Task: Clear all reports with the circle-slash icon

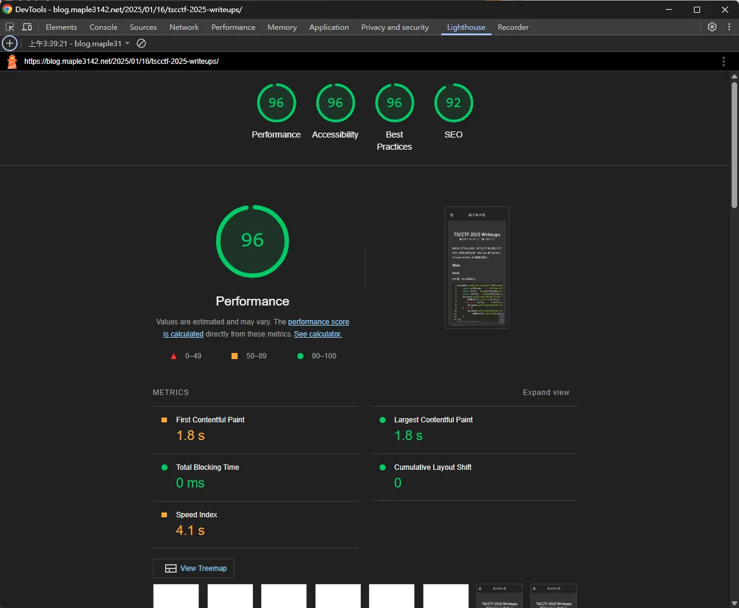Action: pos(141,43)
